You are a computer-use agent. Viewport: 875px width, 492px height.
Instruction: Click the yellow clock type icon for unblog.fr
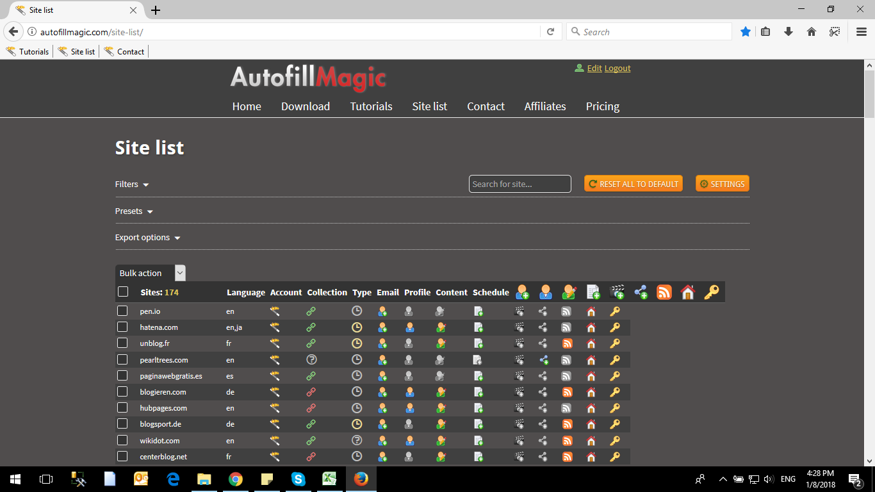coord(357,343)
